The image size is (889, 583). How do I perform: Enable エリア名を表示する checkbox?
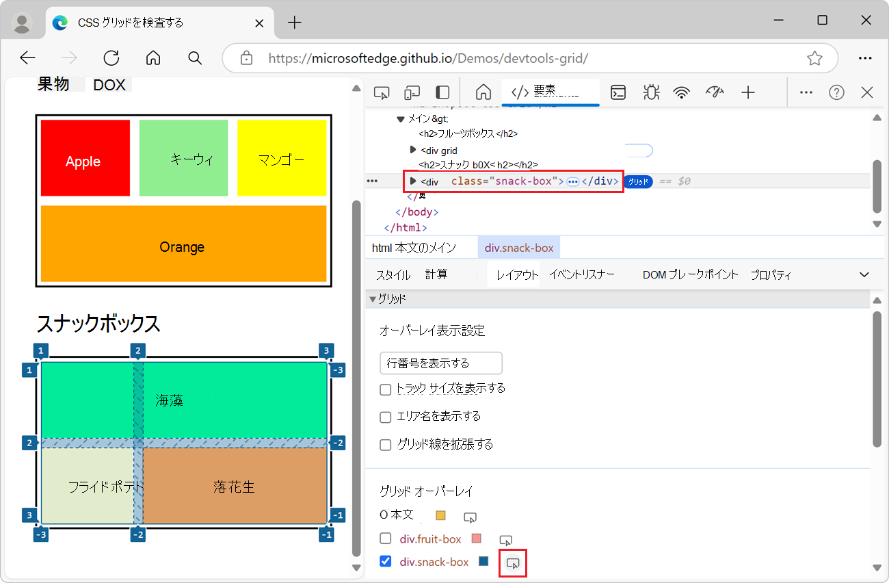click(x=385, y=416)
